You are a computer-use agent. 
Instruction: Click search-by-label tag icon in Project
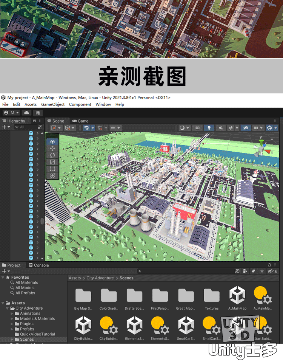[x=254, y=271]
